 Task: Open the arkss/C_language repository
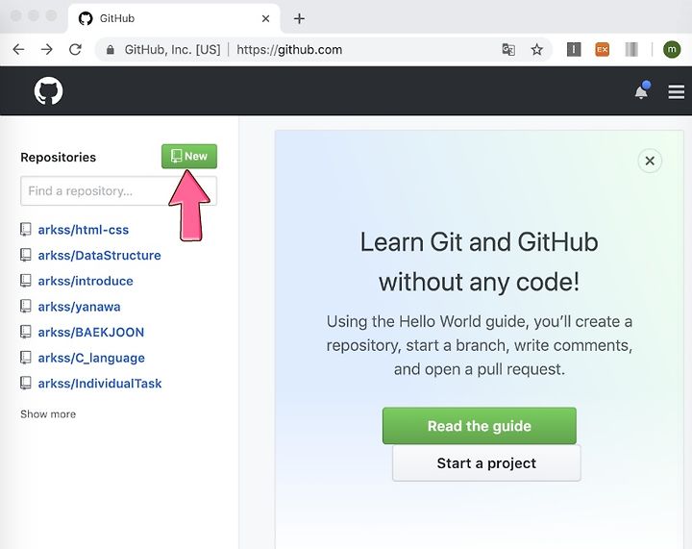[91, 358]
